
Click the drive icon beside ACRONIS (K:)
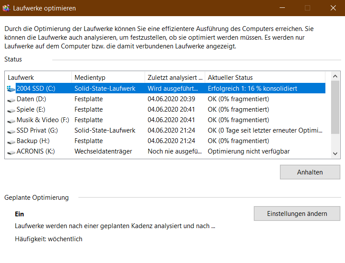coord(11,151)
